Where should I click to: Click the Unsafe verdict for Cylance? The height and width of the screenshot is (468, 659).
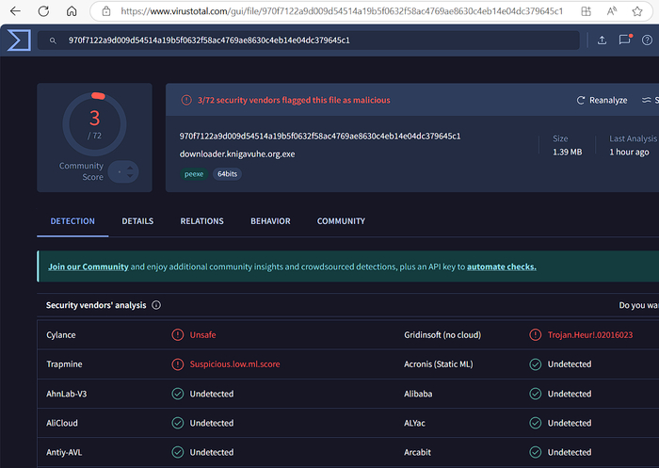[x=203, y=335]
